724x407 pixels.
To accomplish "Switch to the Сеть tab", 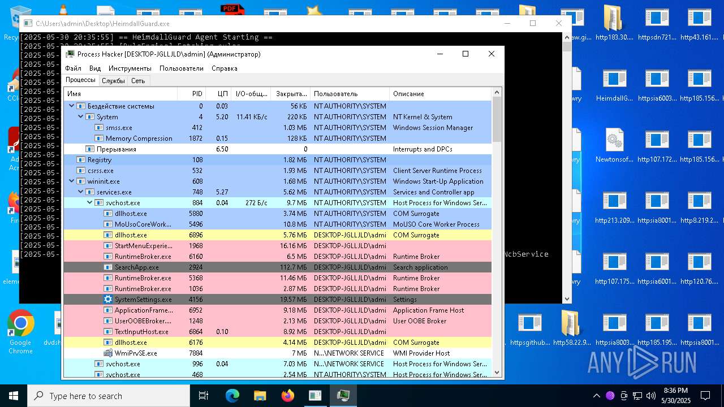I will click(138, 81).
